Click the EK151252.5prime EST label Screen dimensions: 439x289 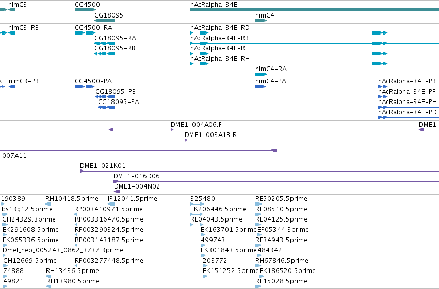[x=231, y=271]
